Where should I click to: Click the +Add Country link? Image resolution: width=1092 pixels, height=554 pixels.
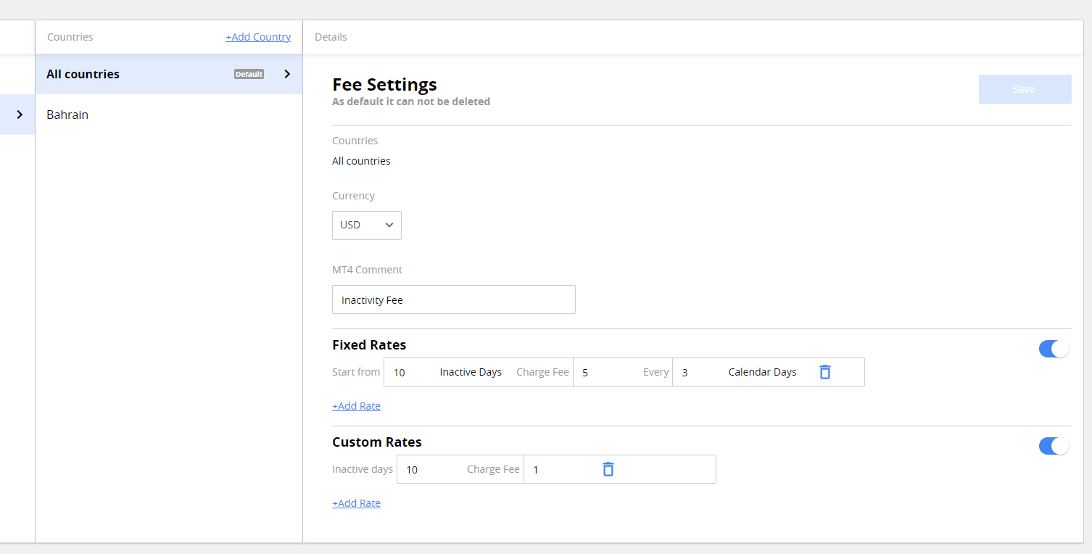tap(258, 36)
